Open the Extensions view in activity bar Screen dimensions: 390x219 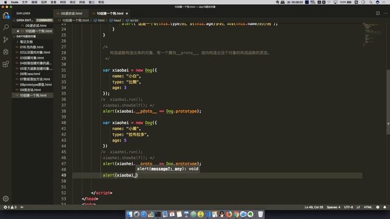[5, 64]
